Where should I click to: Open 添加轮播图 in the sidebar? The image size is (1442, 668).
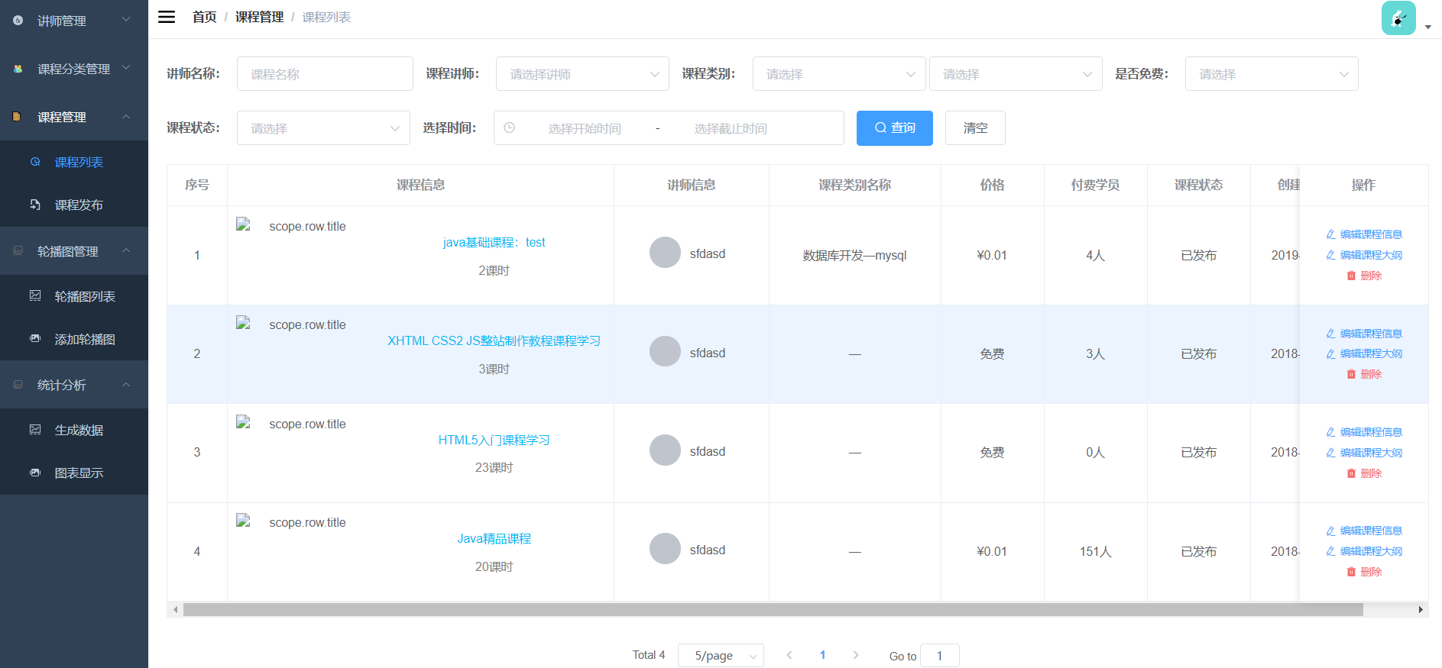tap(74, 339)
